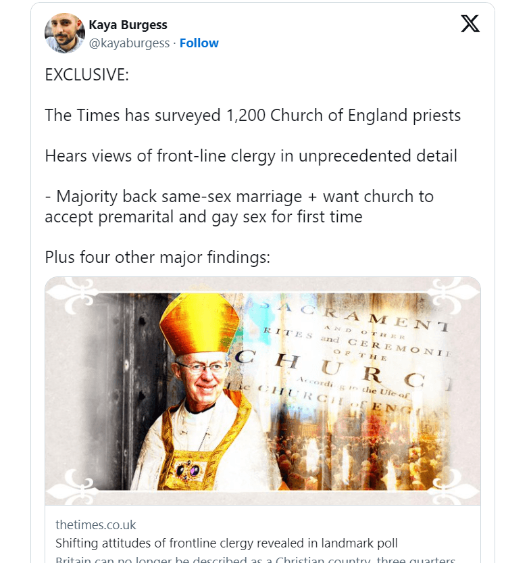Image resolution: width=529 pixels, height=563 pixels.
Task: Open the "Shifting attitudes of frontline clergy" headline
Action: [226, 543]
